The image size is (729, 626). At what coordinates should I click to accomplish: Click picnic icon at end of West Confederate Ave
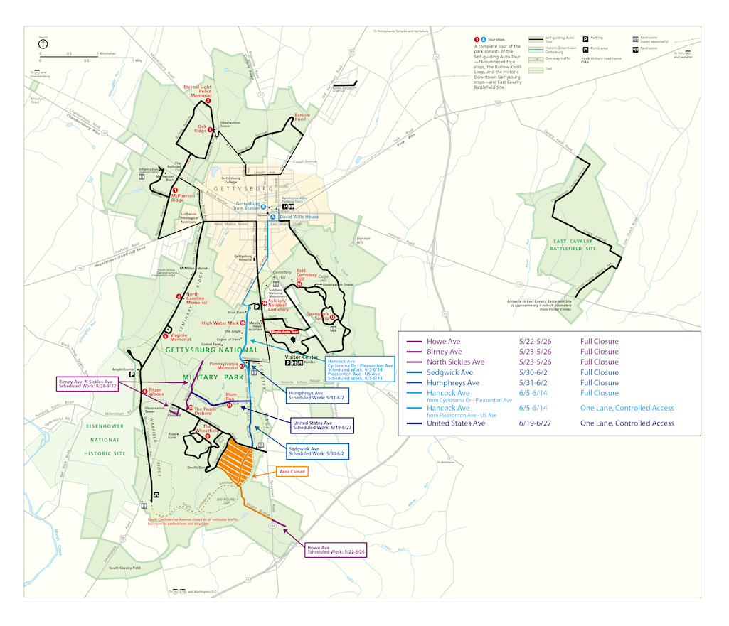pyautogui.click(x=156, y=495)
